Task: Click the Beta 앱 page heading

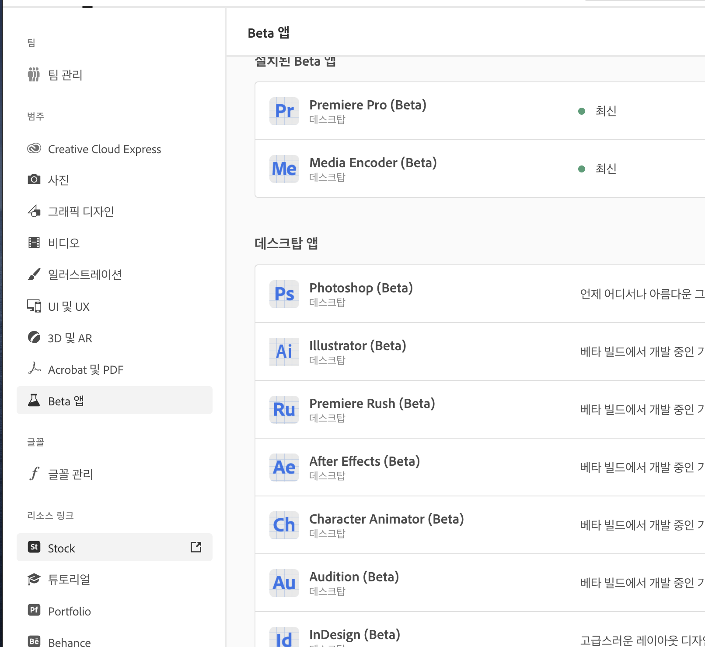Action: click(x=269, y=33)
